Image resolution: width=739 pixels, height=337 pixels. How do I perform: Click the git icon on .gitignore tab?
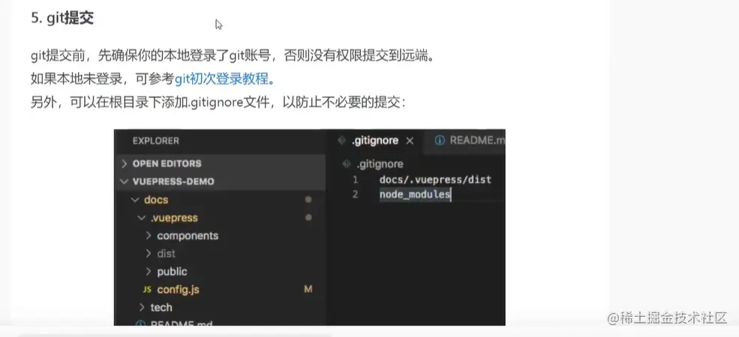click(x=341, y=140)
